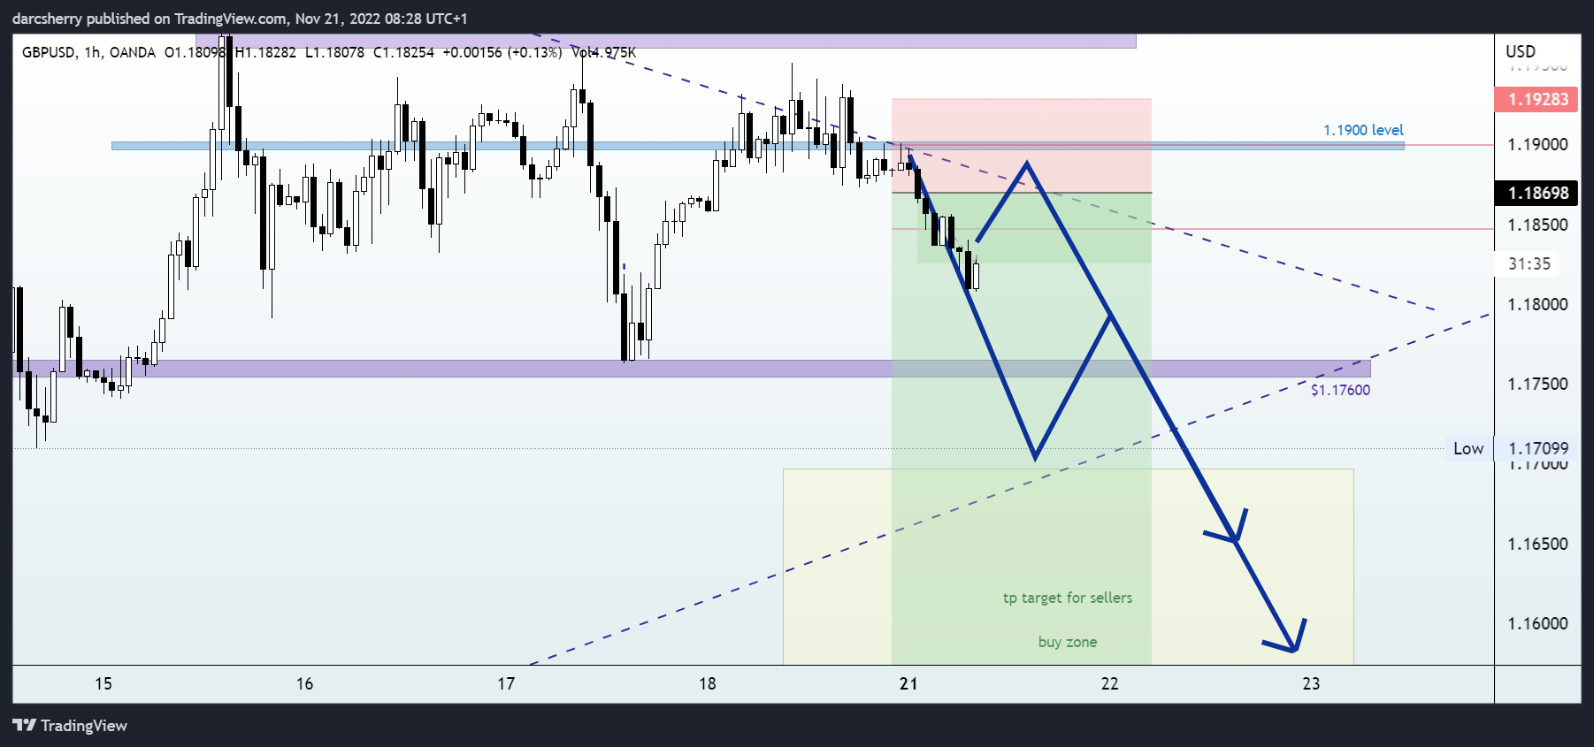Click the 1.18500 price axis label
The width and height of the screenshot is (1594, 747).
point(1537,225)
